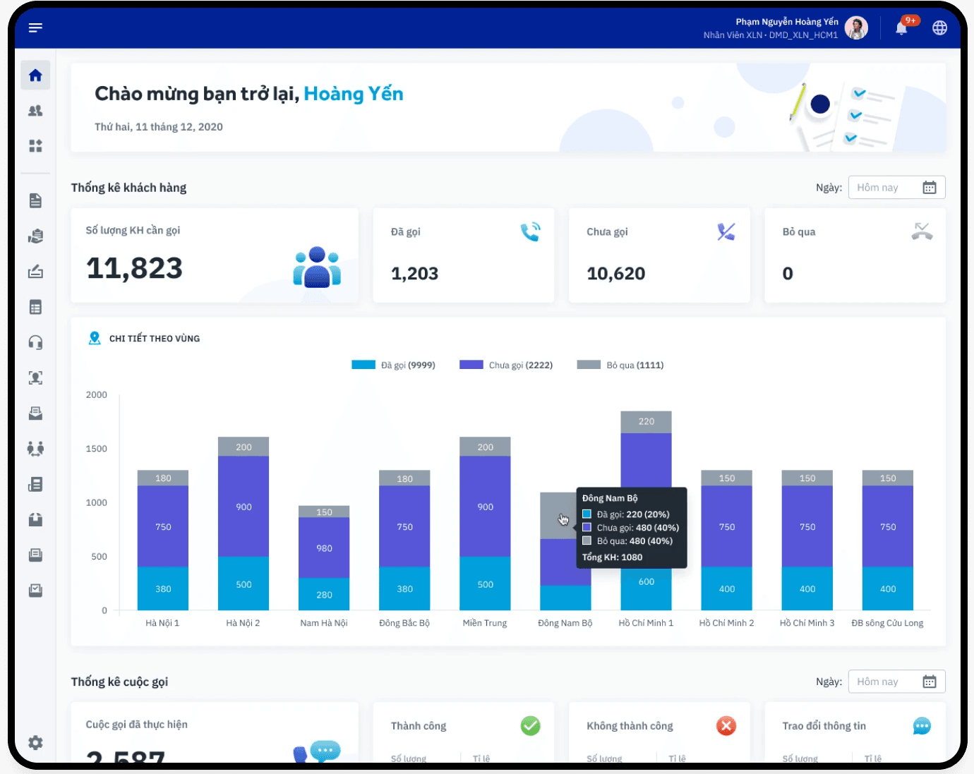Open the headset call-center sidebar icon

point(35,342)
